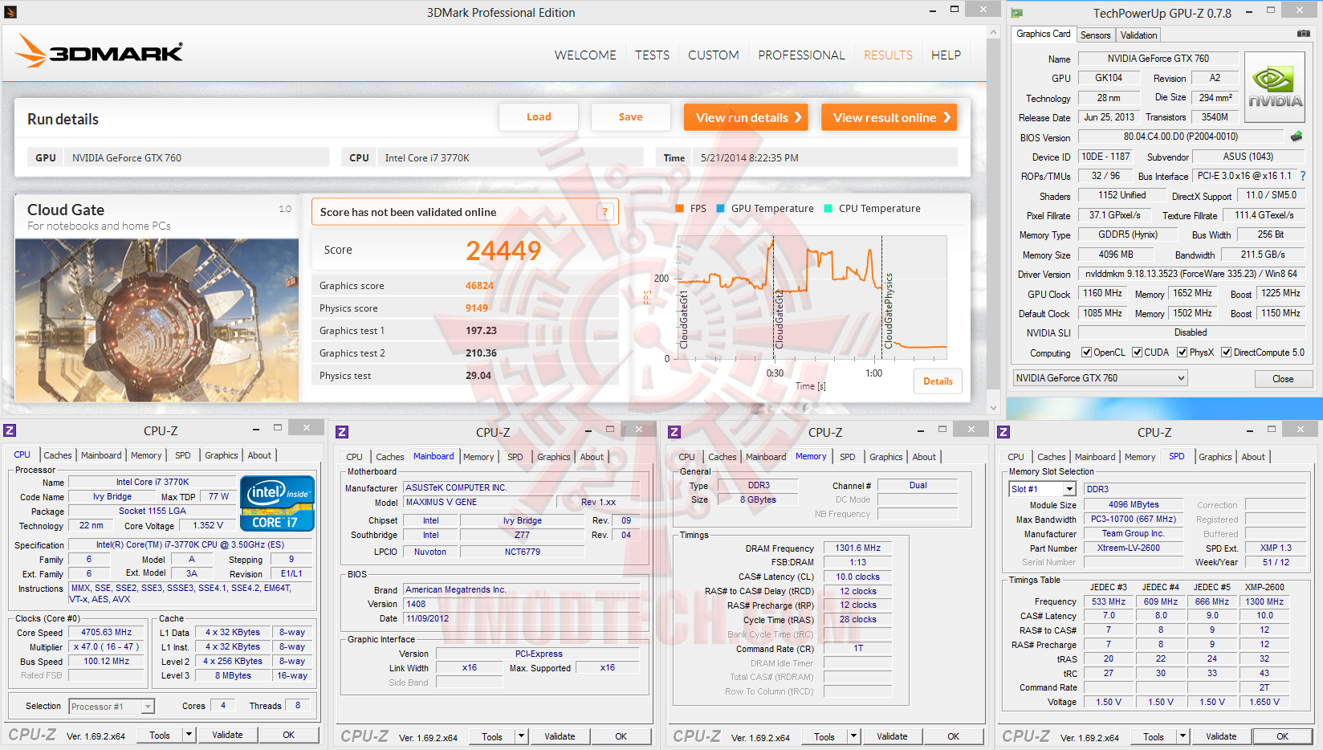The height and width of the screenshot is (750, 1323).
Task: Open the Slot #1 memory slot dropdown
Action: pyautogui.click(x=1042, y=489)
